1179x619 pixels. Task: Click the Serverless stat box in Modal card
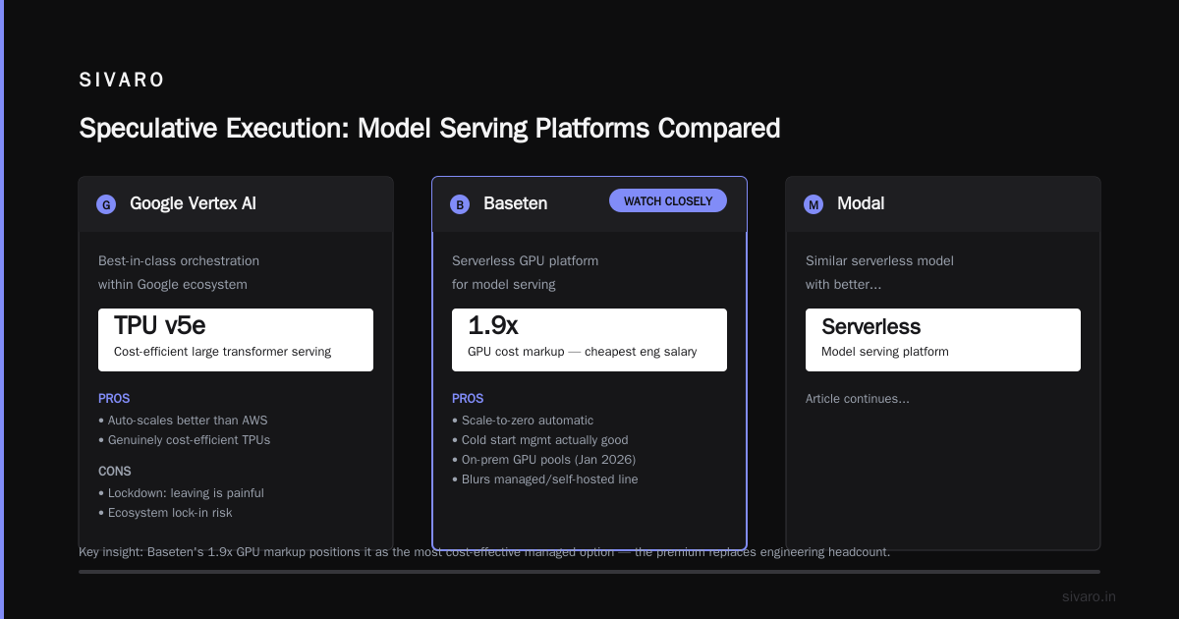[x=943, y=340]
